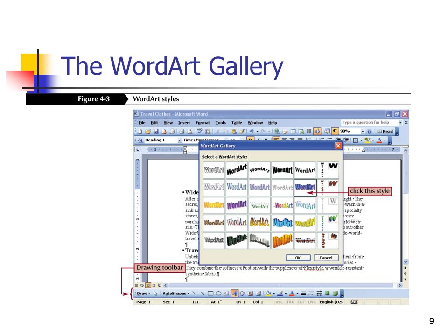Open the Insert menu
This screenshot has width=448, height=336.
(x=184, y=123)
